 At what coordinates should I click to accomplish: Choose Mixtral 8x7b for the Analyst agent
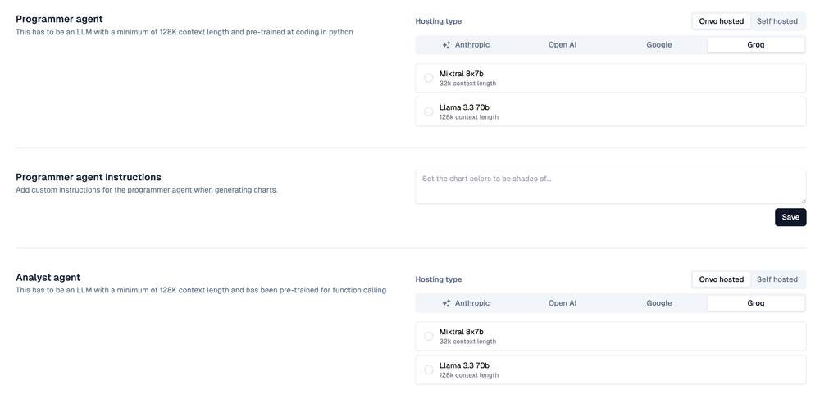click(429, 336)
